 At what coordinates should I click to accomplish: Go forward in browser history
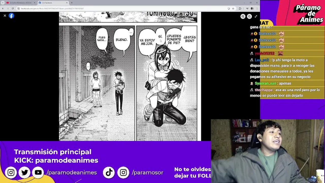tap(8, 8)
